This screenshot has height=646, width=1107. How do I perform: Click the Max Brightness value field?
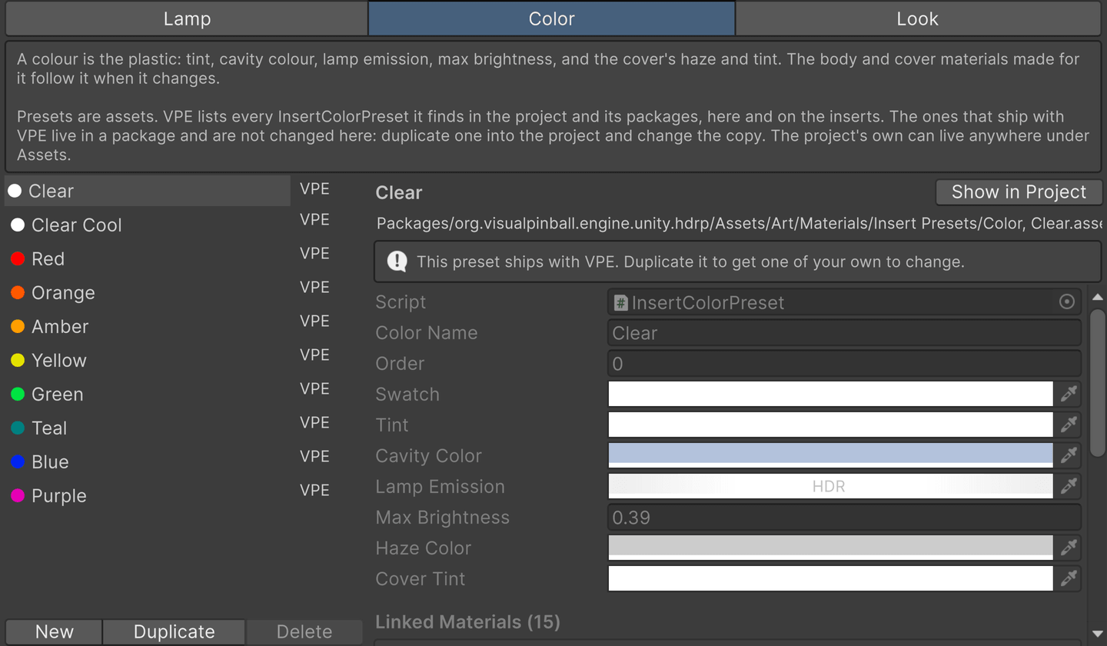[x=844, y=518]
